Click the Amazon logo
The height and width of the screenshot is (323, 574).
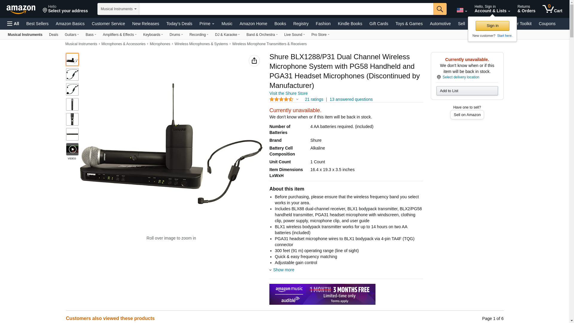[x=21, y=9]
